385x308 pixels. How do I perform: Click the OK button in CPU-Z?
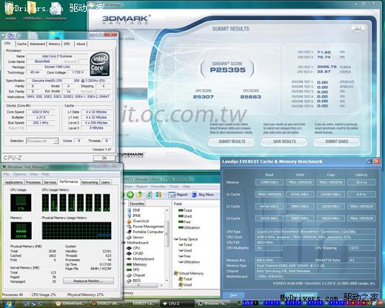coord(104,158)
